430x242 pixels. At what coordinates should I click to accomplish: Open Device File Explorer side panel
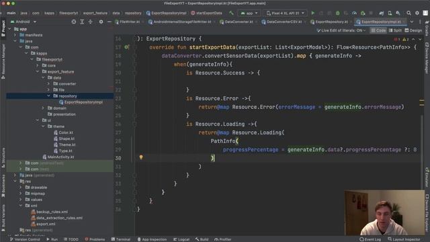(427, 212)
